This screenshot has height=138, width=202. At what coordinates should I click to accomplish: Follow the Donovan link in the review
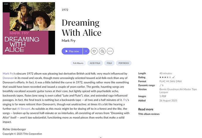click(8, 78)
